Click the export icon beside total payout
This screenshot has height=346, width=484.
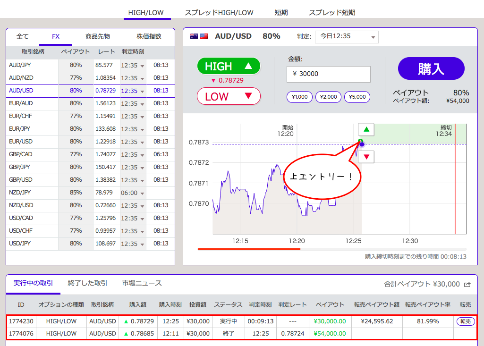(467, 284)
